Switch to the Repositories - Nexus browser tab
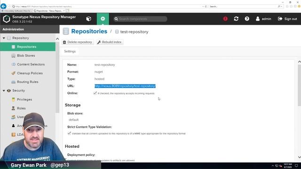This screenshot has height=169, width=301. point(49,11)
